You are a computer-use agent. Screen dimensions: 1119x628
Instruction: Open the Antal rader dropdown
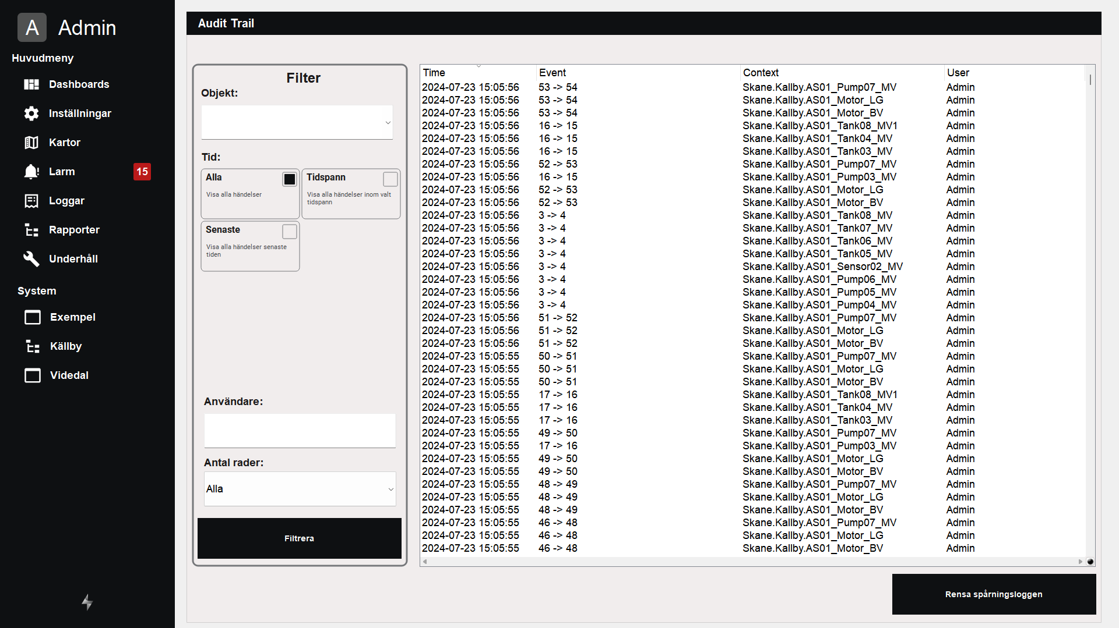pyautogui.click(x=300, y=489)
